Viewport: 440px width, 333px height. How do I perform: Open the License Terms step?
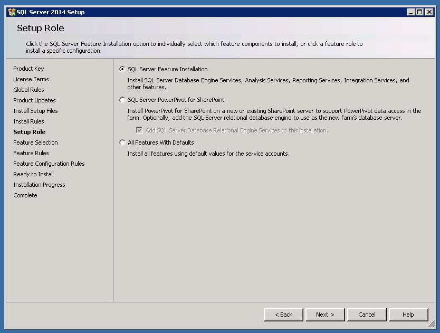[x=31, y=79]
